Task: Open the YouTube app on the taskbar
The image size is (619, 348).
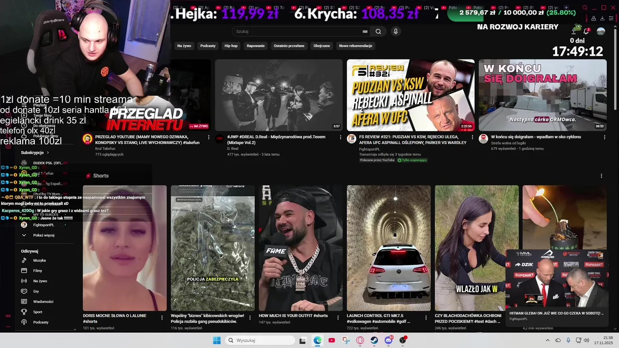Action: click(x=332, y=340)
